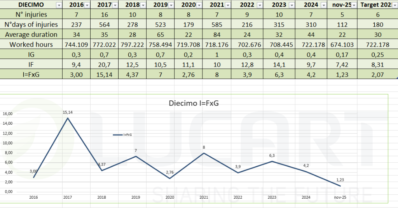Click the 1,23 data label for nov-25
This screenshot has width=398, height=208.
point(340,180)
